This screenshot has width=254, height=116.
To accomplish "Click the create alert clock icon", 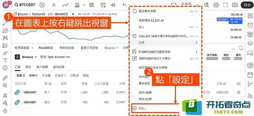I will [103, 5].
